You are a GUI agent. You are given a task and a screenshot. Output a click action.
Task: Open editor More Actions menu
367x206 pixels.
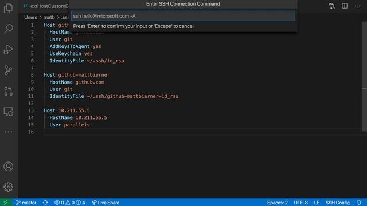coord(357,6)
